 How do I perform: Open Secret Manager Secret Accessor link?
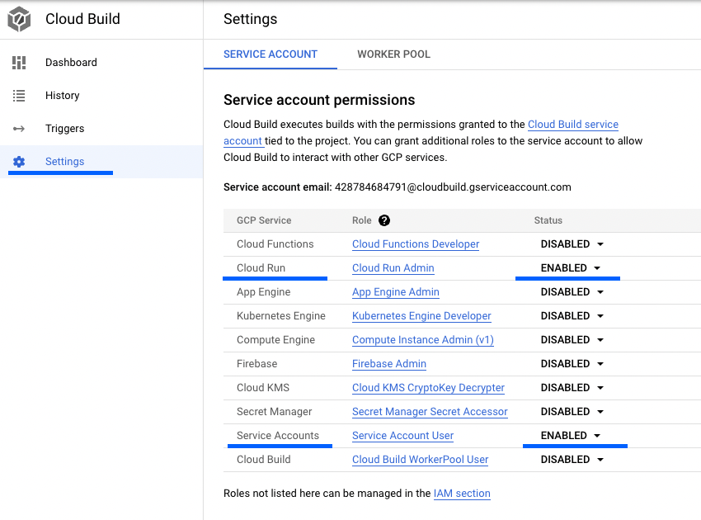point(430,412)
